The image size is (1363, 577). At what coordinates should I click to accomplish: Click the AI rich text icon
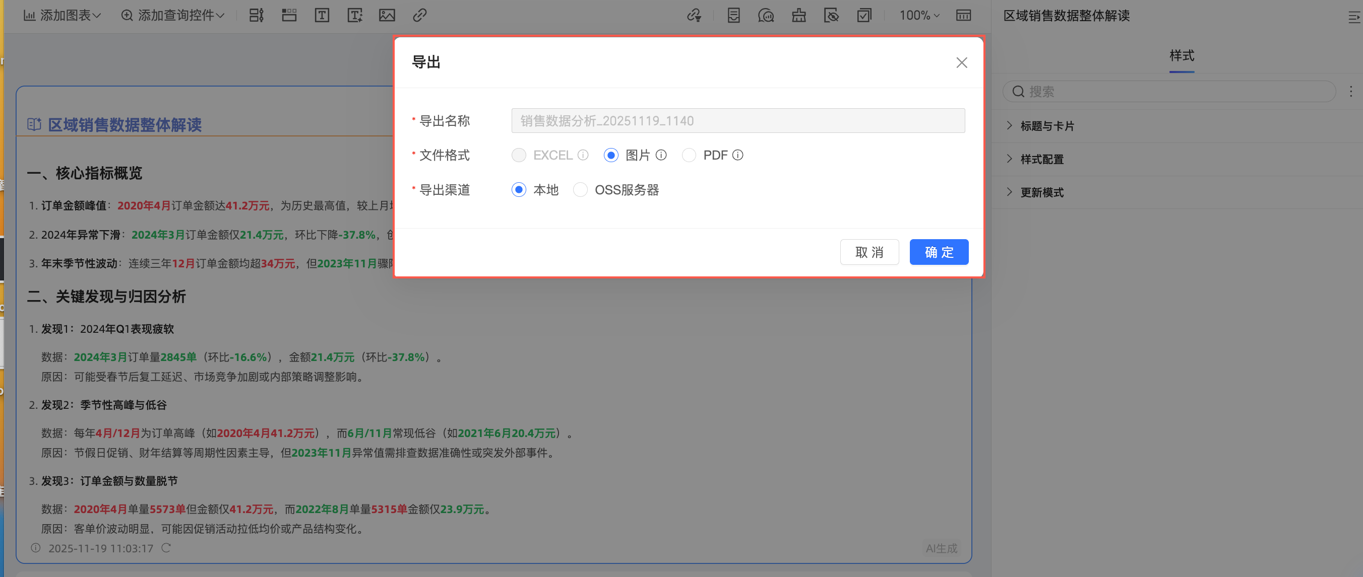coord(354,15)
